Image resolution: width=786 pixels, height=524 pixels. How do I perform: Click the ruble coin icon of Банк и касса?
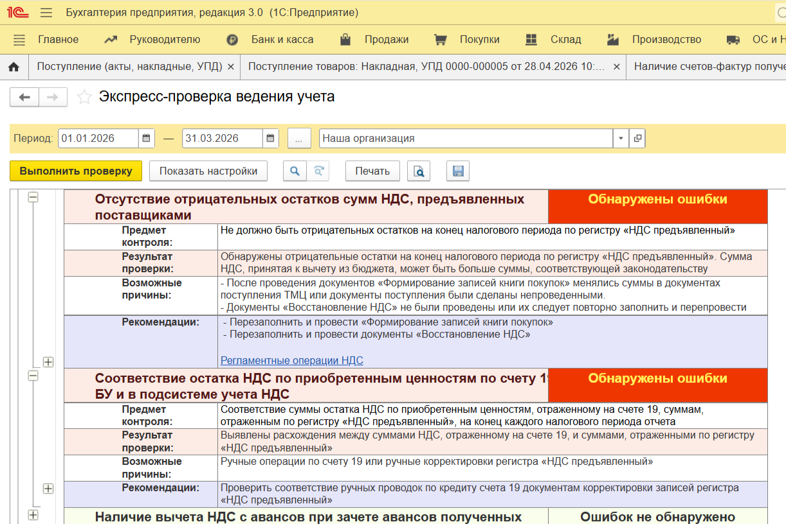tap(232, 40)
